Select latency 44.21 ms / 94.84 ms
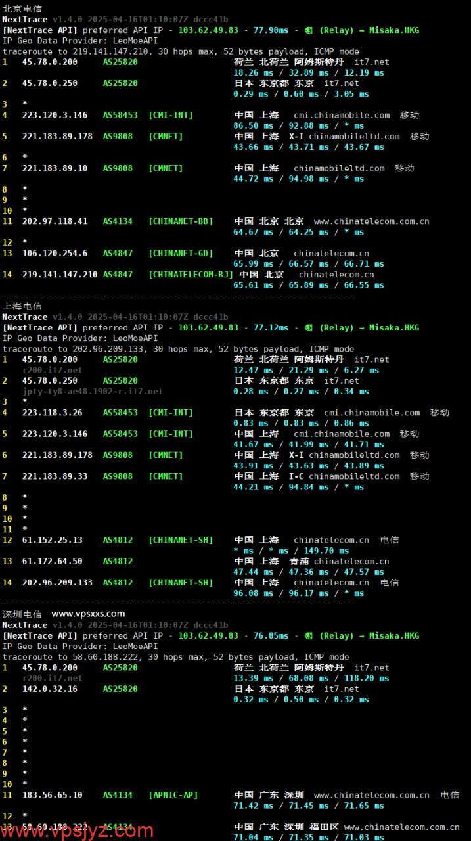Image resolution: width=471 pixels, height=841 pixels. [x=281, y=487]
